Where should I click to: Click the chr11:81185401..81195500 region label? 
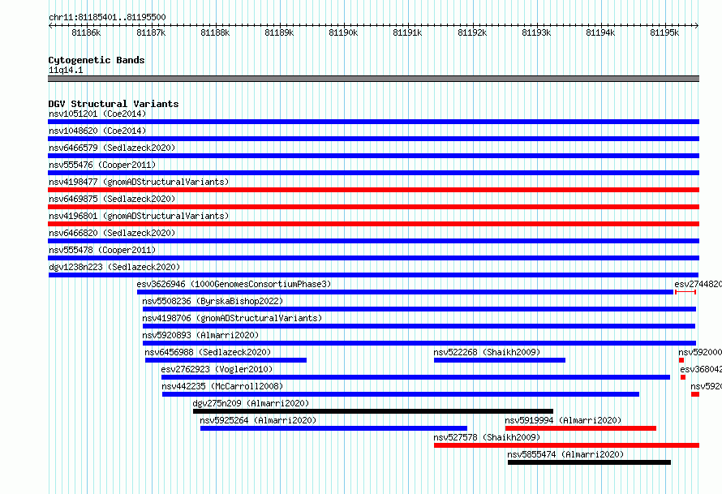107,17
